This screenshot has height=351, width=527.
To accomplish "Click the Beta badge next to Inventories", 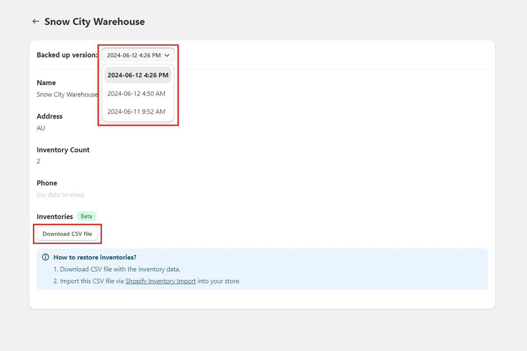I will click(86, 216).
